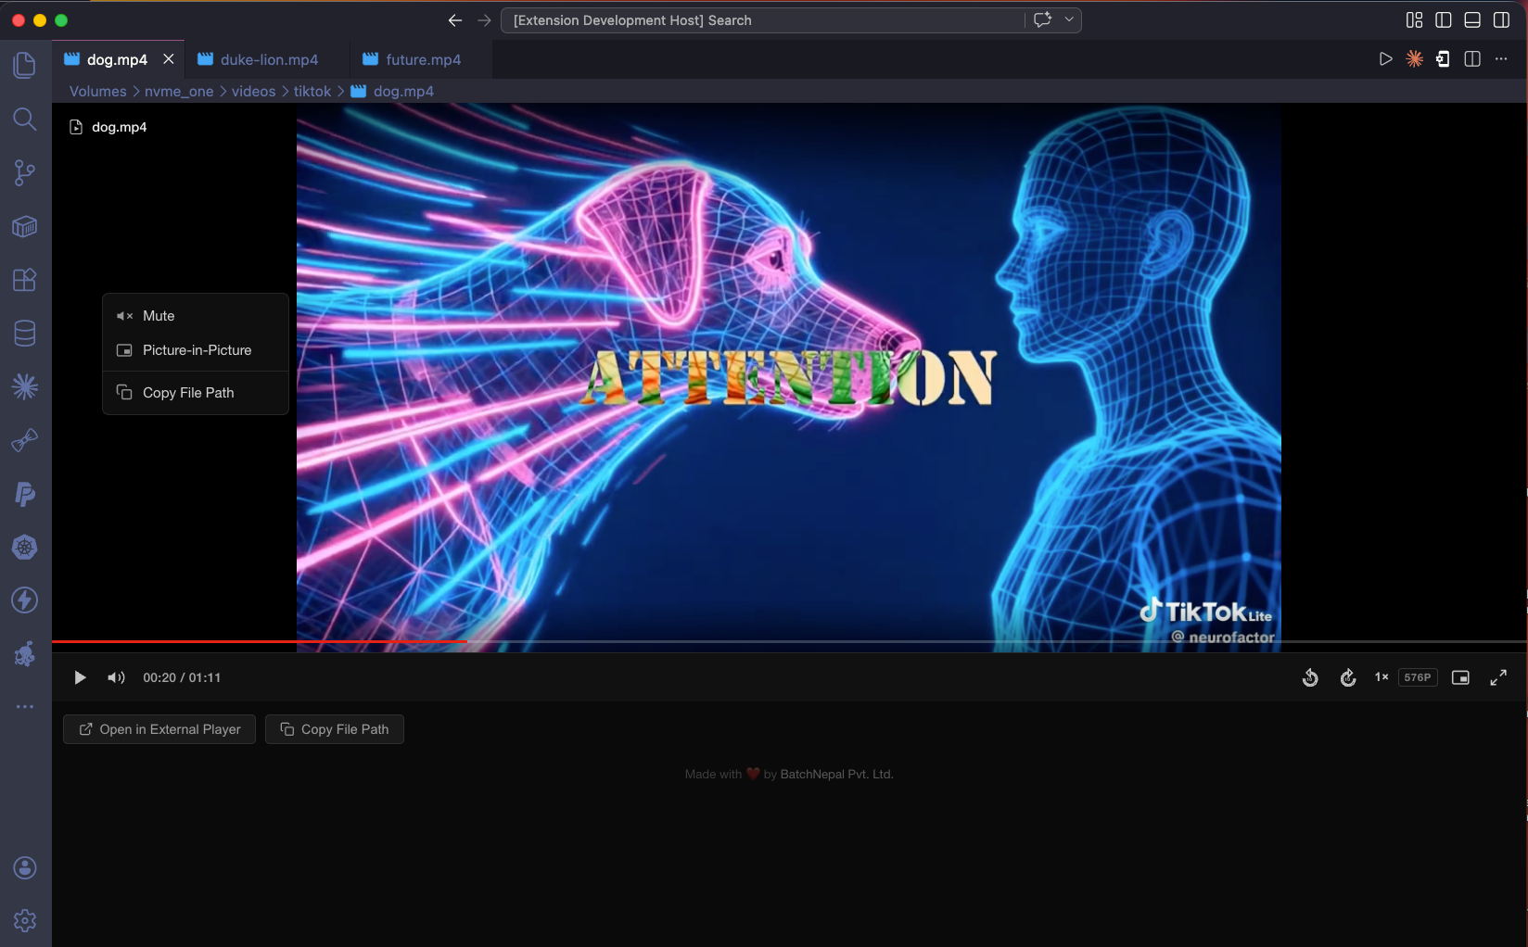
Task: Skip forward 10 seconds in the video
Action: pos(1347,677)
